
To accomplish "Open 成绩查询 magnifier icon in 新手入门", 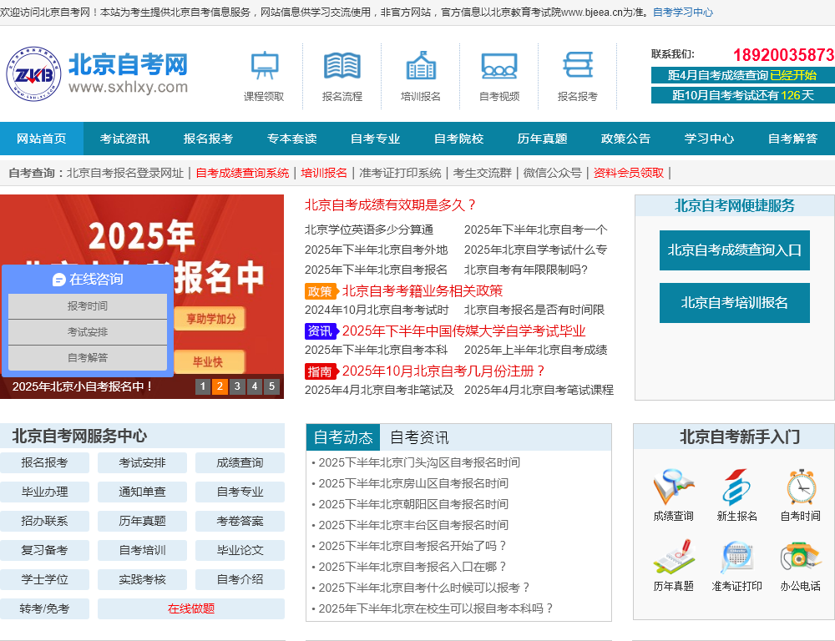I will [673, 487].
